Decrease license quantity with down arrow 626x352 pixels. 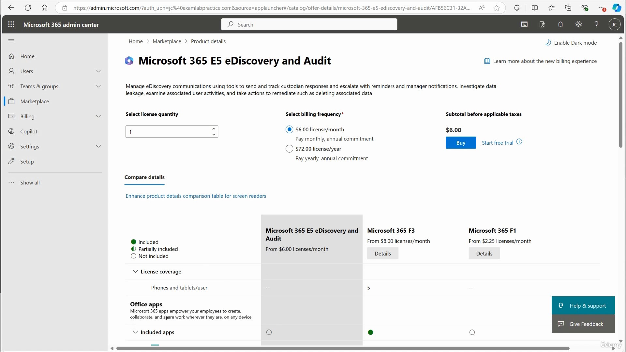(214, 135)
